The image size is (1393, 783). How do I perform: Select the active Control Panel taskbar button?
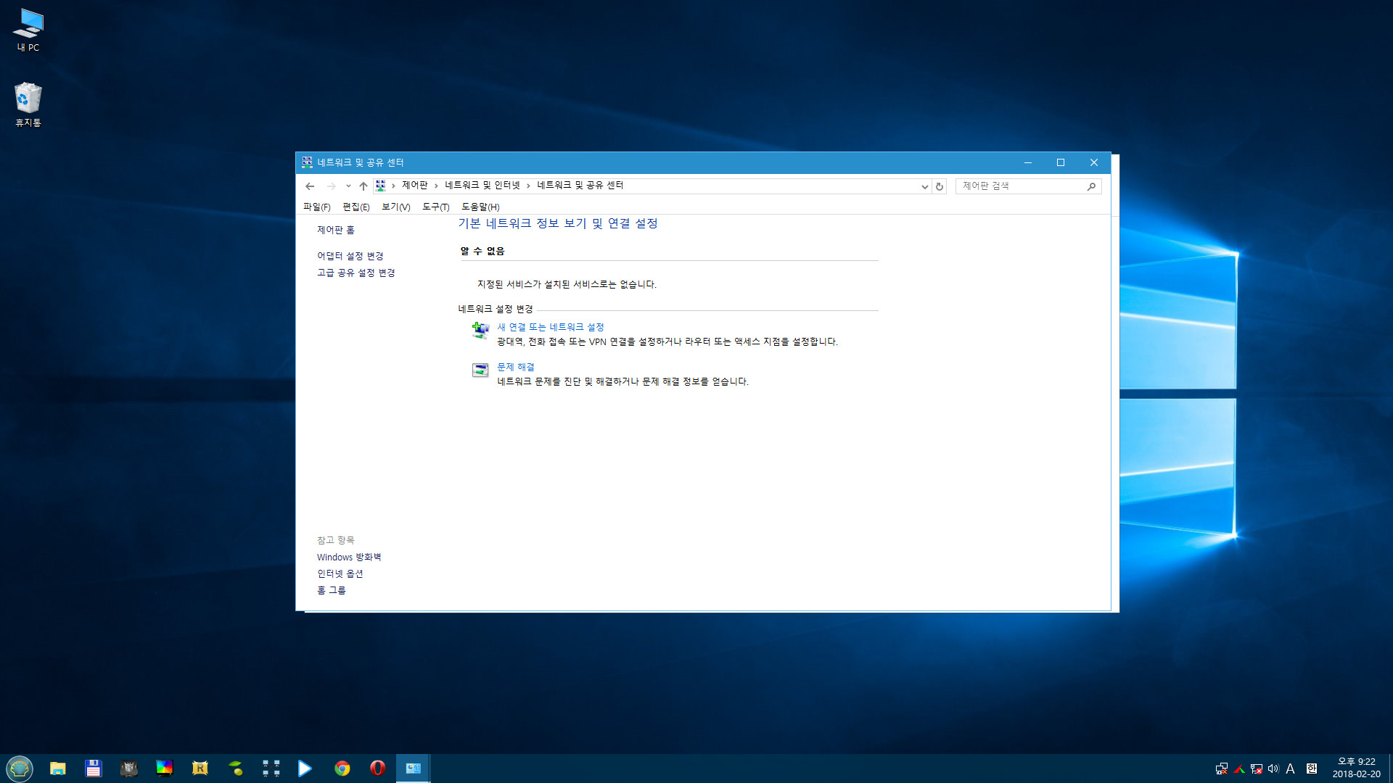(x=414, y=768)
